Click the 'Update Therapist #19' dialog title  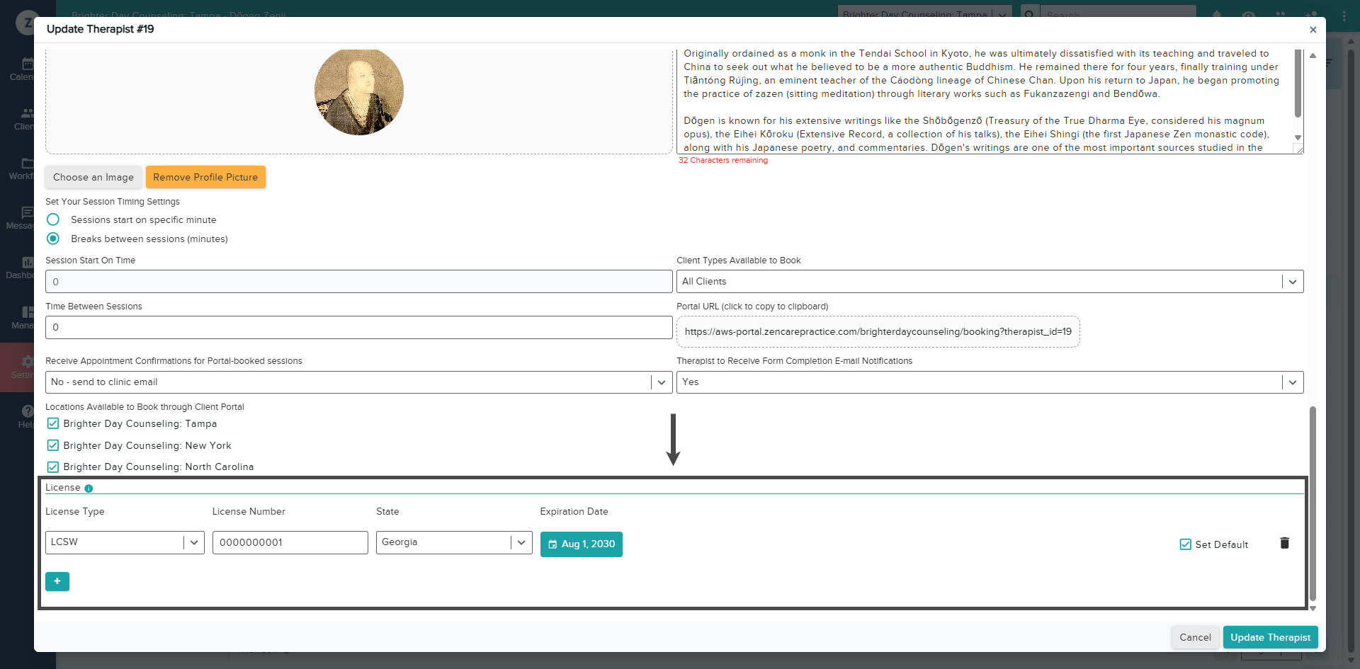click(x=100, y=29)
